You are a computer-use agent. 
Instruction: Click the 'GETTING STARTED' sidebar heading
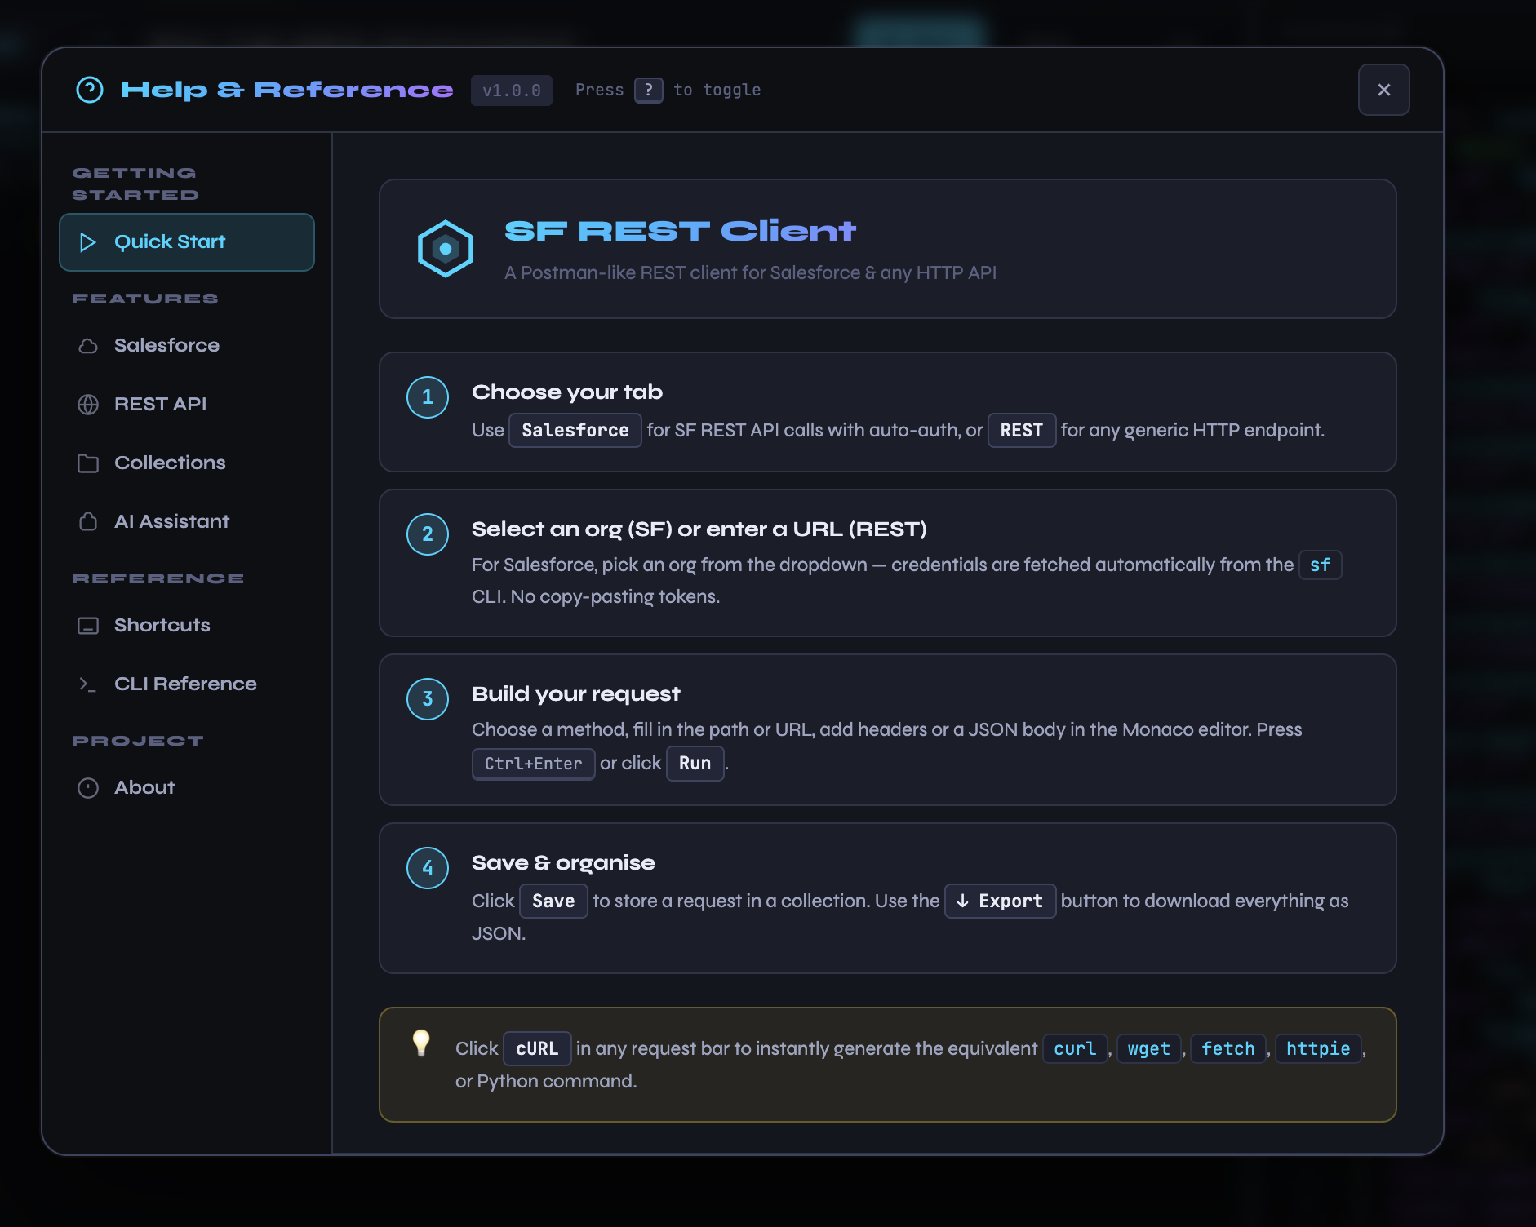pos(135,184)
